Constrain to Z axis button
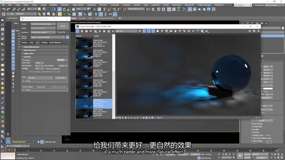Viewport: 285px width, 160px height. pos(105,14)
